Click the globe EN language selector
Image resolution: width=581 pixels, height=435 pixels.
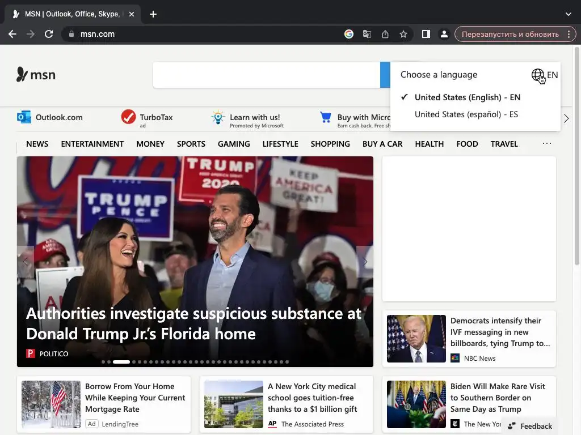click(544, 75)
